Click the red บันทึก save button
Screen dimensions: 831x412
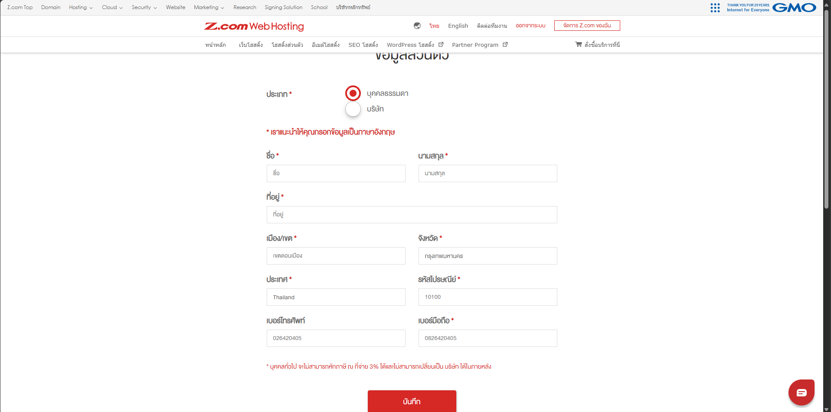point(412,401)
